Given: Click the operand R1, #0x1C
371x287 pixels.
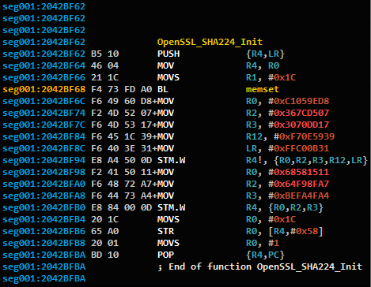Looking at the screenshot, I should (271, 77).
